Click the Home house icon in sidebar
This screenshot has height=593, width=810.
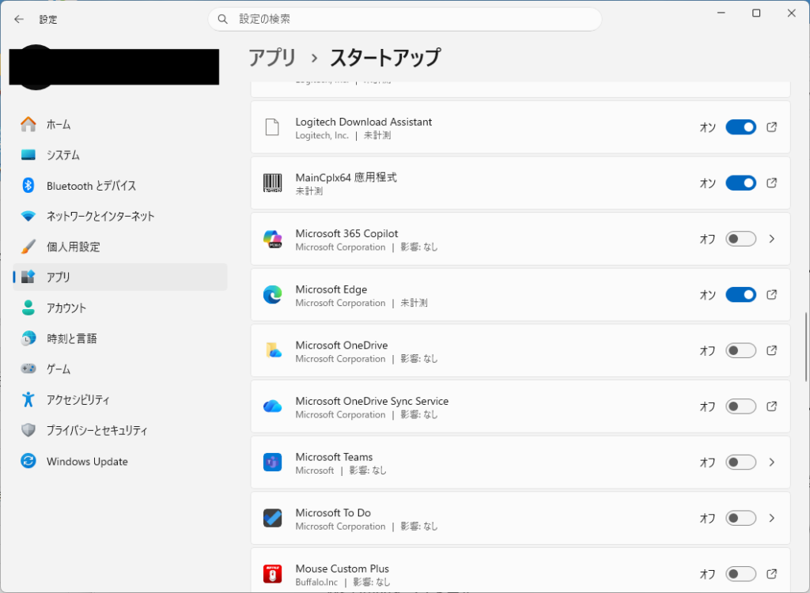click(28, 124)
